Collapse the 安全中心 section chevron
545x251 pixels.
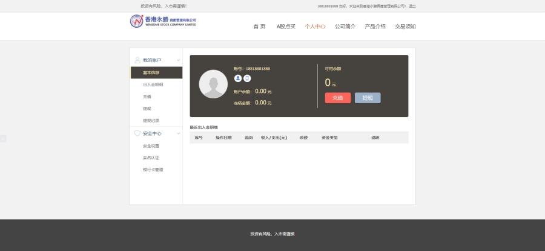pyautogui.click(x=179, y=133)
